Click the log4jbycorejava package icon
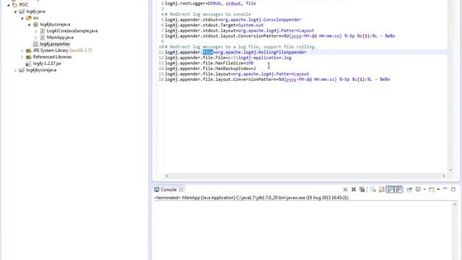 click(x=35, y=24)
